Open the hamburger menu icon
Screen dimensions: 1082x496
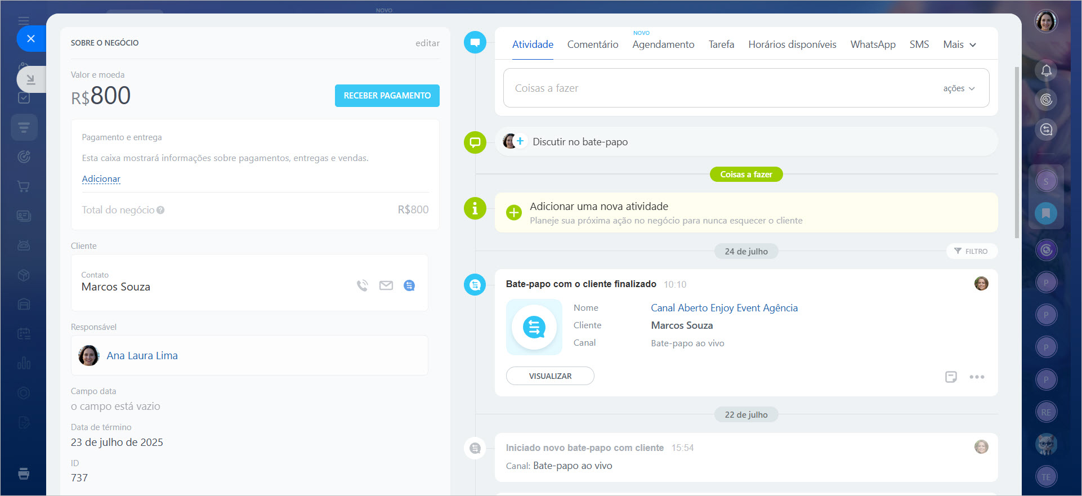pyautogui.click(x=24, y=21)
